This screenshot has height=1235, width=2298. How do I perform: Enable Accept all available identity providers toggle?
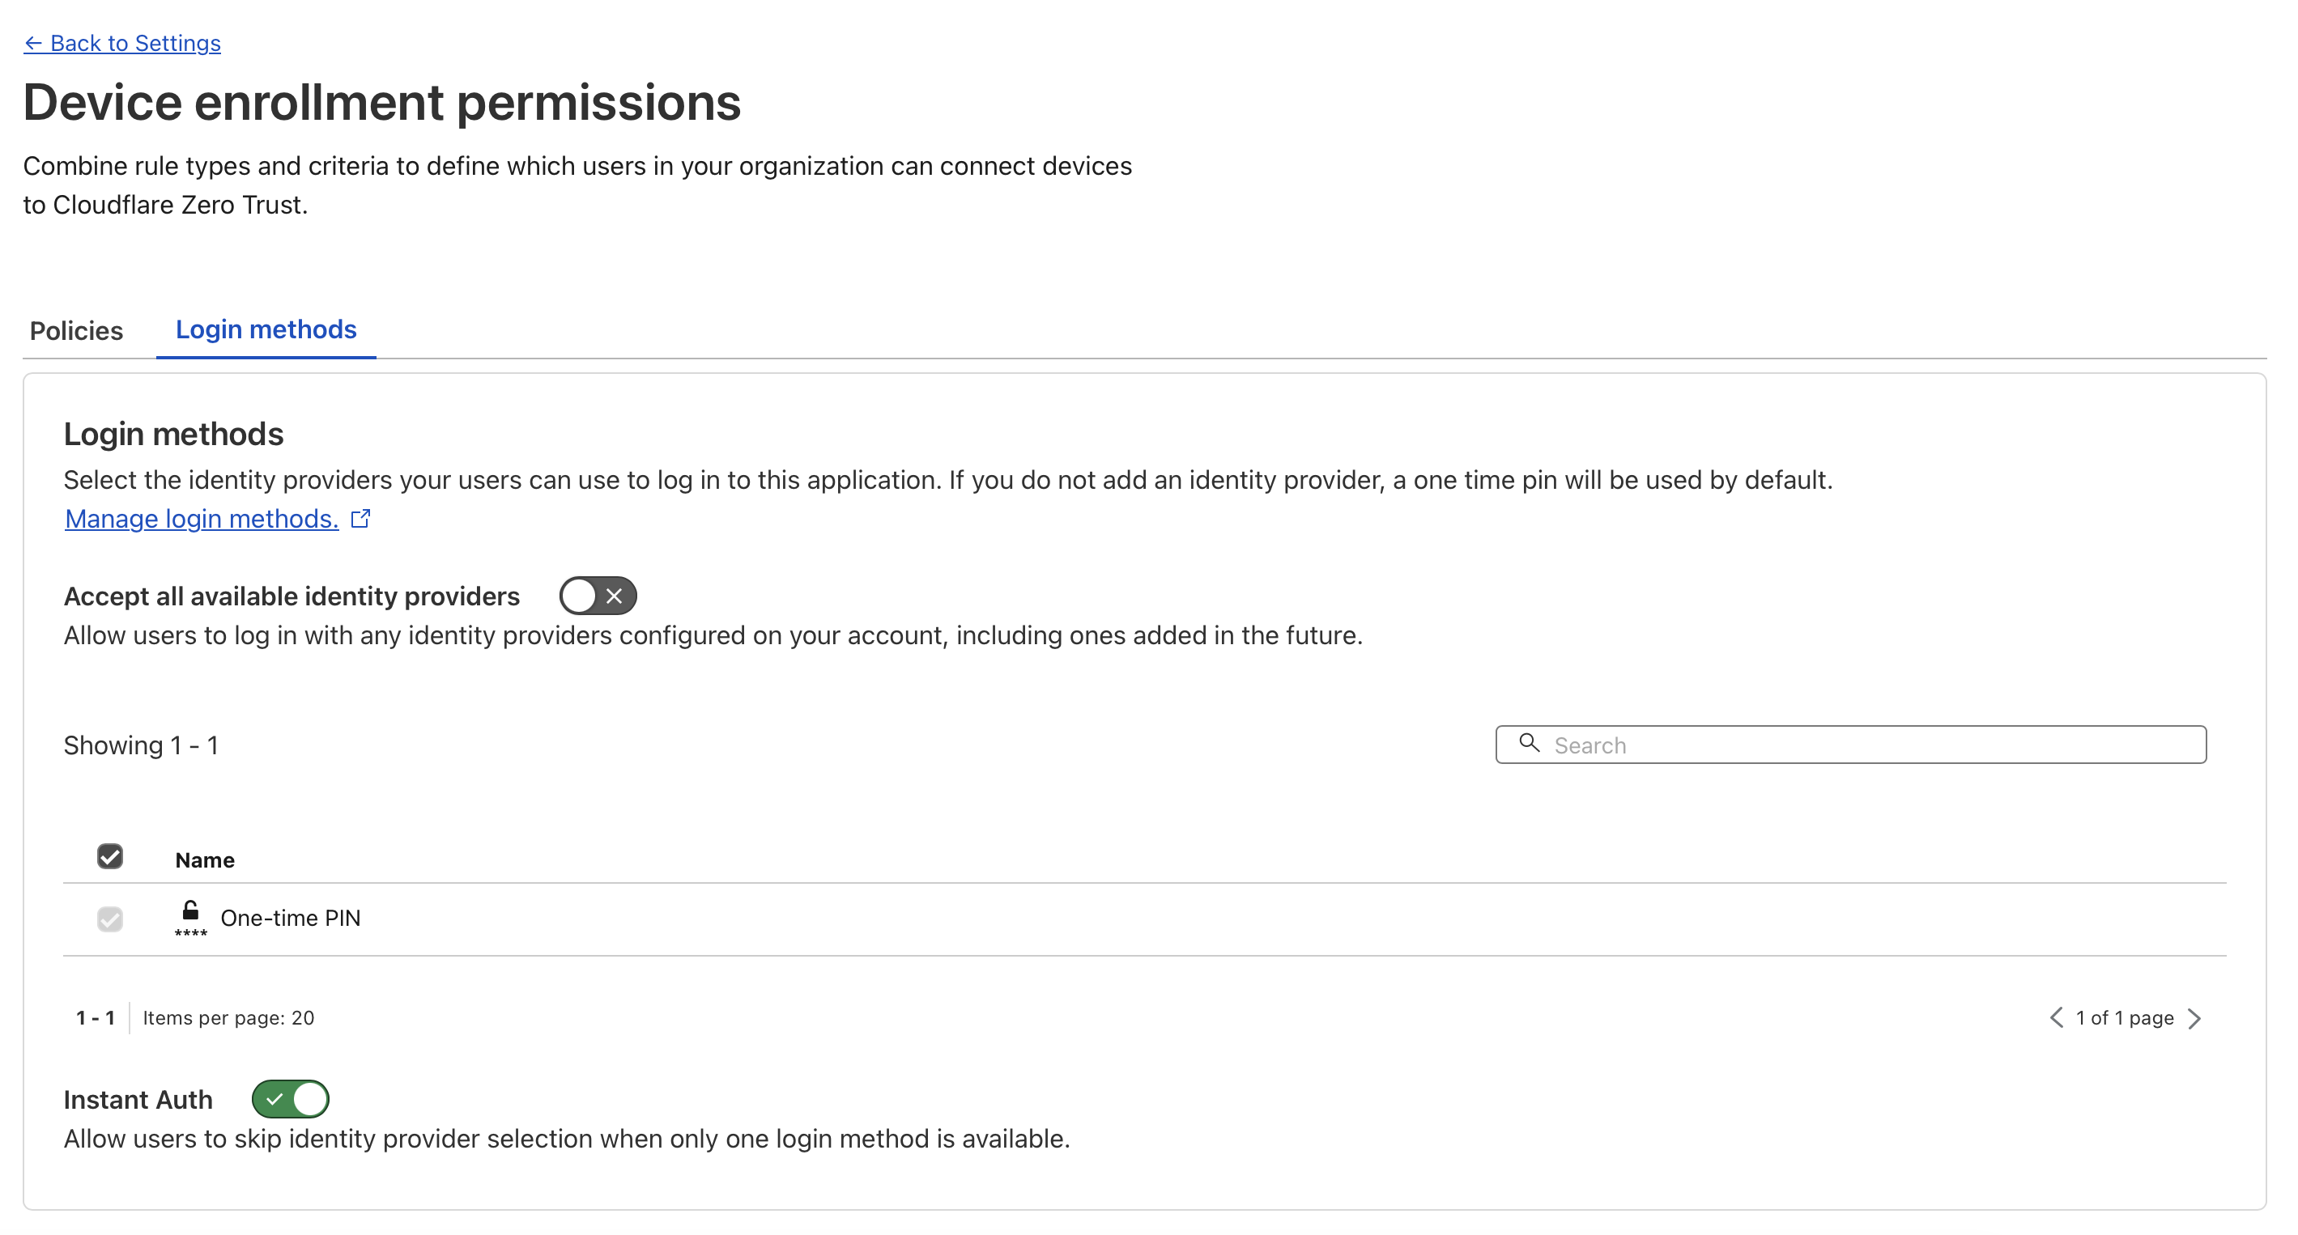tap(598, 596)
